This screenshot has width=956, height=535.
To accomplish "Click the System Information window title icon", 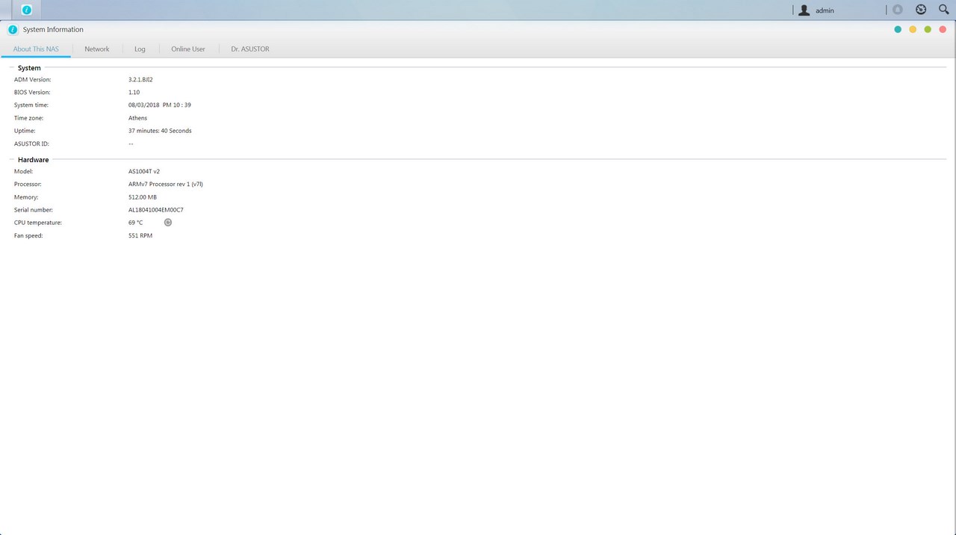I will point(13,30).
